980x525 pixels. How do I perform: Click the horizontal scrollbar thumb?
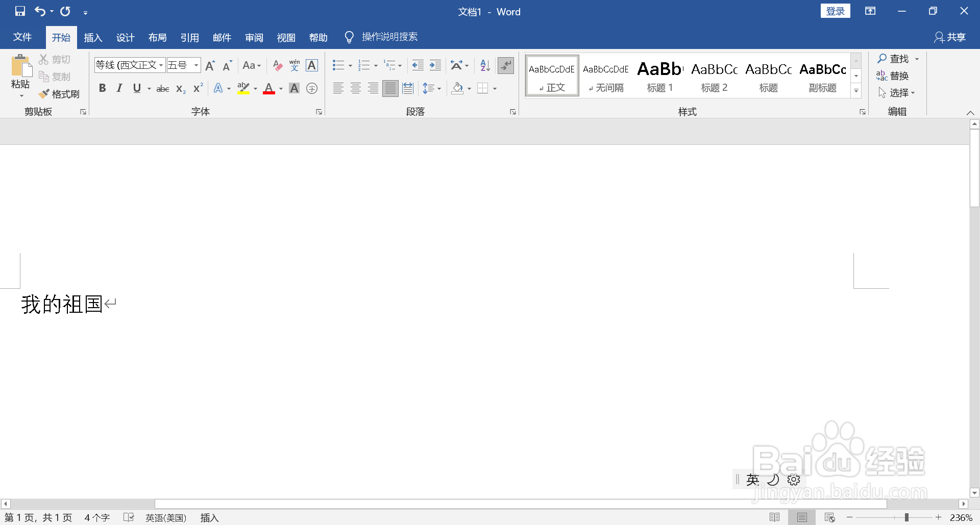(x=521, y=504)
